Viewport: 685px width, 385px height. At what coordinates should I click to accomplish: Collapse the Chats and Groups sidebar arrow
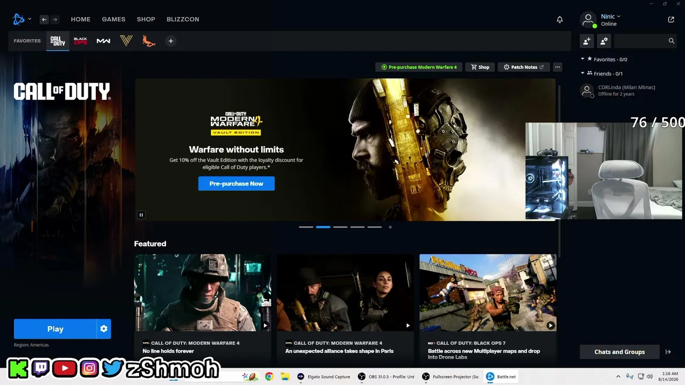point(668,352)
